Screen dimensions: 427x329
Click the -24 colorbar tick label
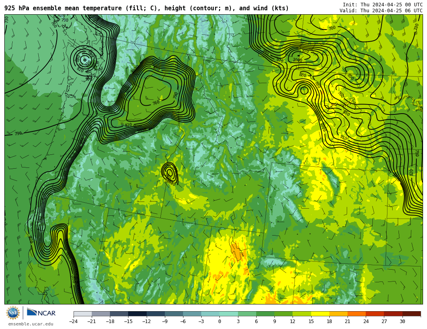click(x=74, y=321)
